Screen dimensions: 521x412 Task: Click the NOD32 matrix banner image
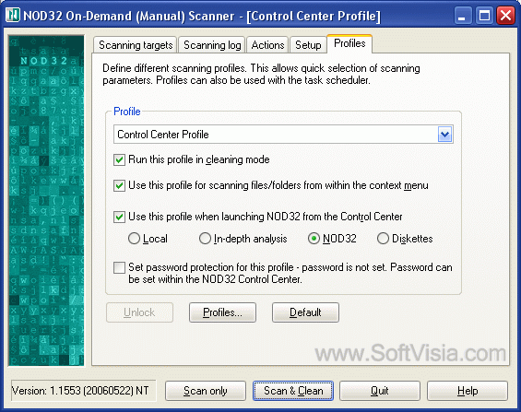pos(46,201)
